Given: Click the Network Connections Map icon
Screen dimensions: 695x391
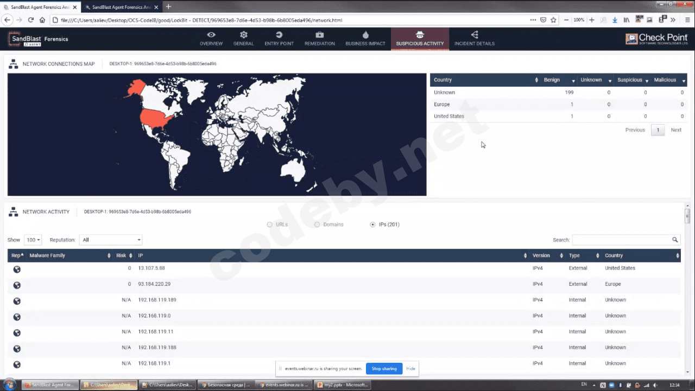Looking at the screenshot, I should click(x=14, y=64).
